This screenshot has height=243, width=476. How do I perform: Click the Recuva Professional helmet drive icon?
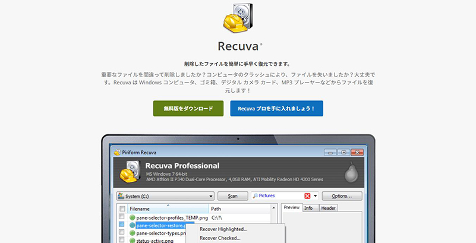[130, 172]
